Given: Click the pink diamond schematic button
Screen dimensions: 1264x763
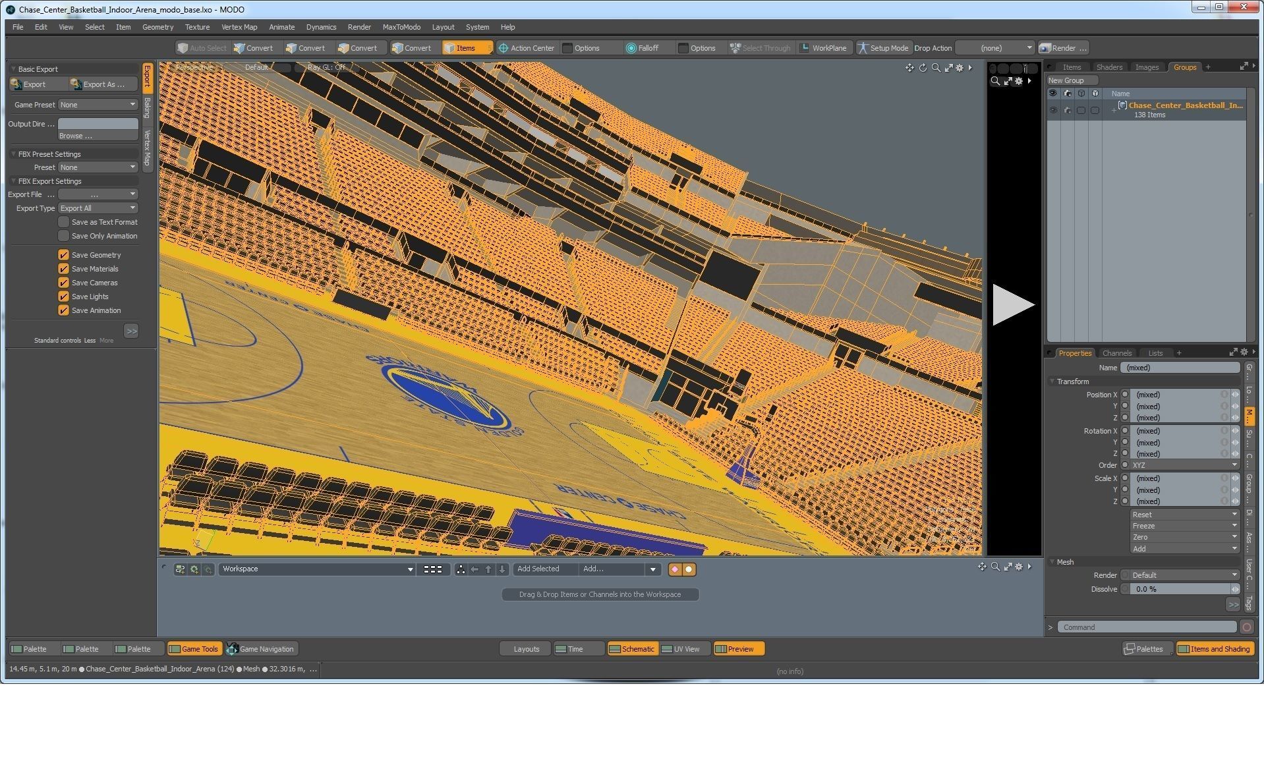Looking at the screenshot, I should pos(675,569).
